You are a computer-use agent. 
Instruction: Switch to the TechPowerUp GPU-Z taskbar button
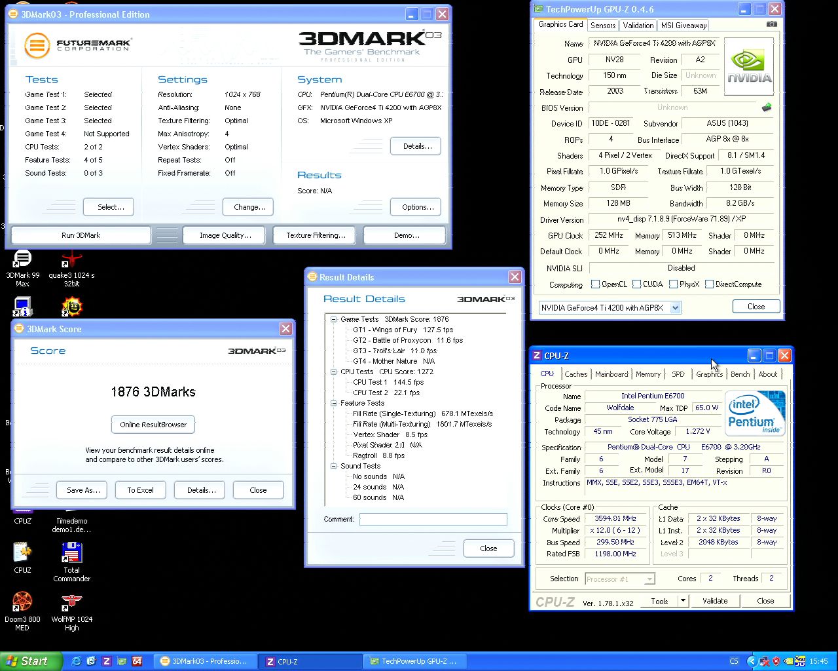click(414, 661)
